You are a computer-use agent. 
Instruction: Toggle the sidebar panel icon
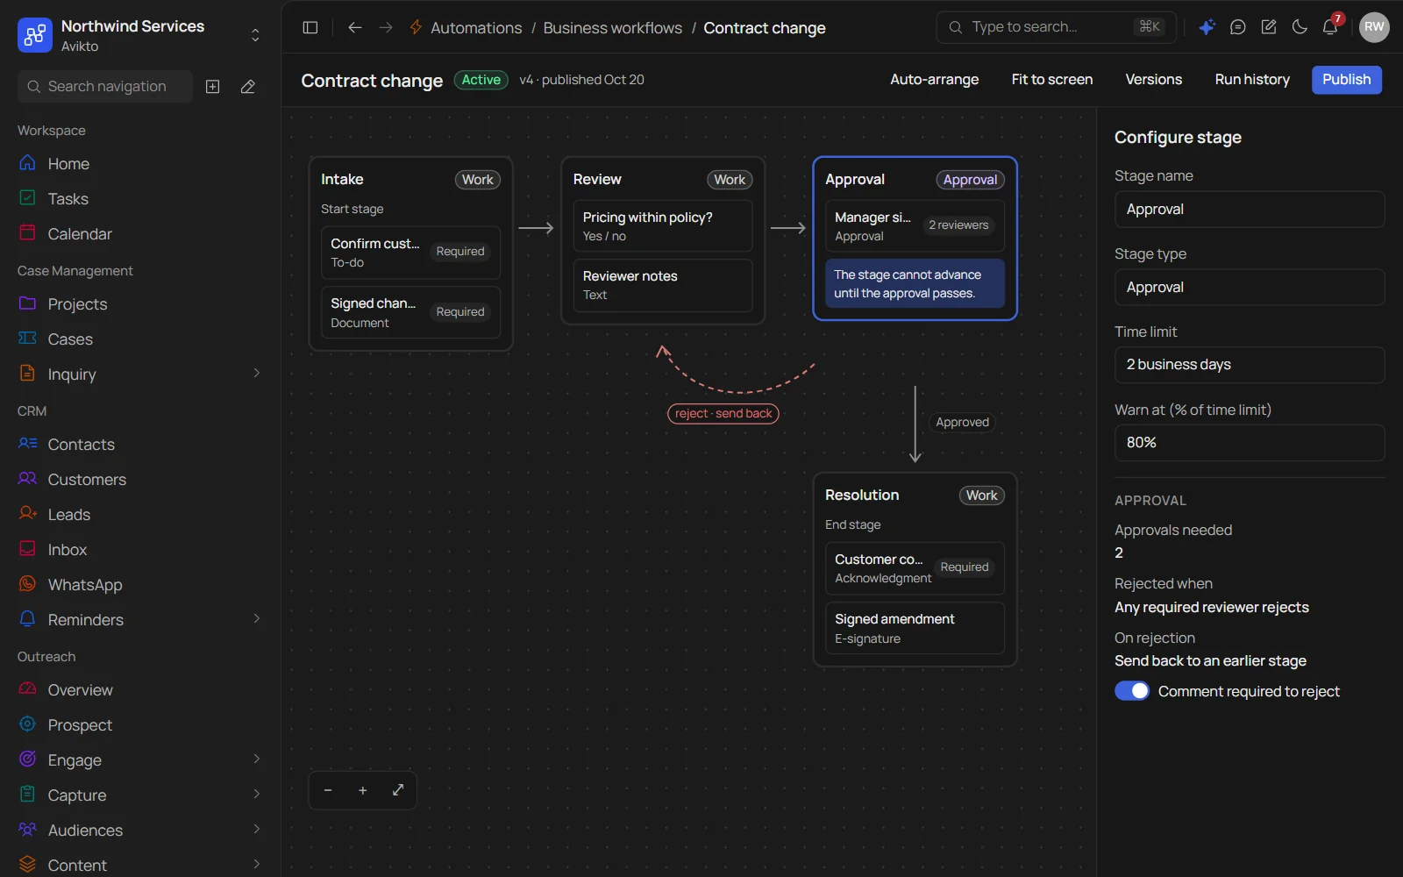point(310,27)
